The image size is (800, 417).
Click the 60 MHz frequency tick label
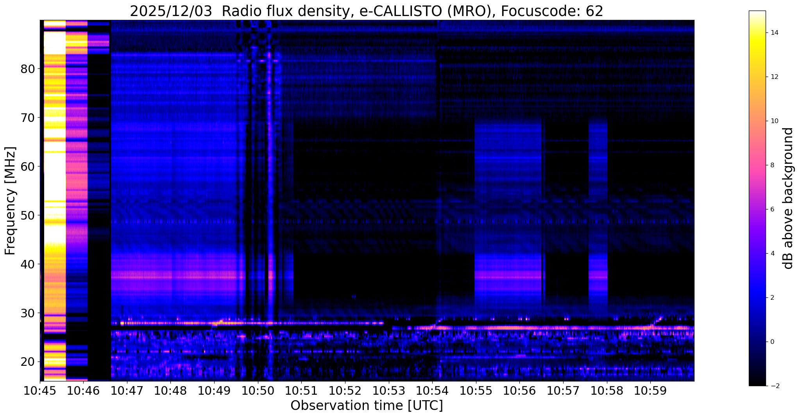(28, 166)
